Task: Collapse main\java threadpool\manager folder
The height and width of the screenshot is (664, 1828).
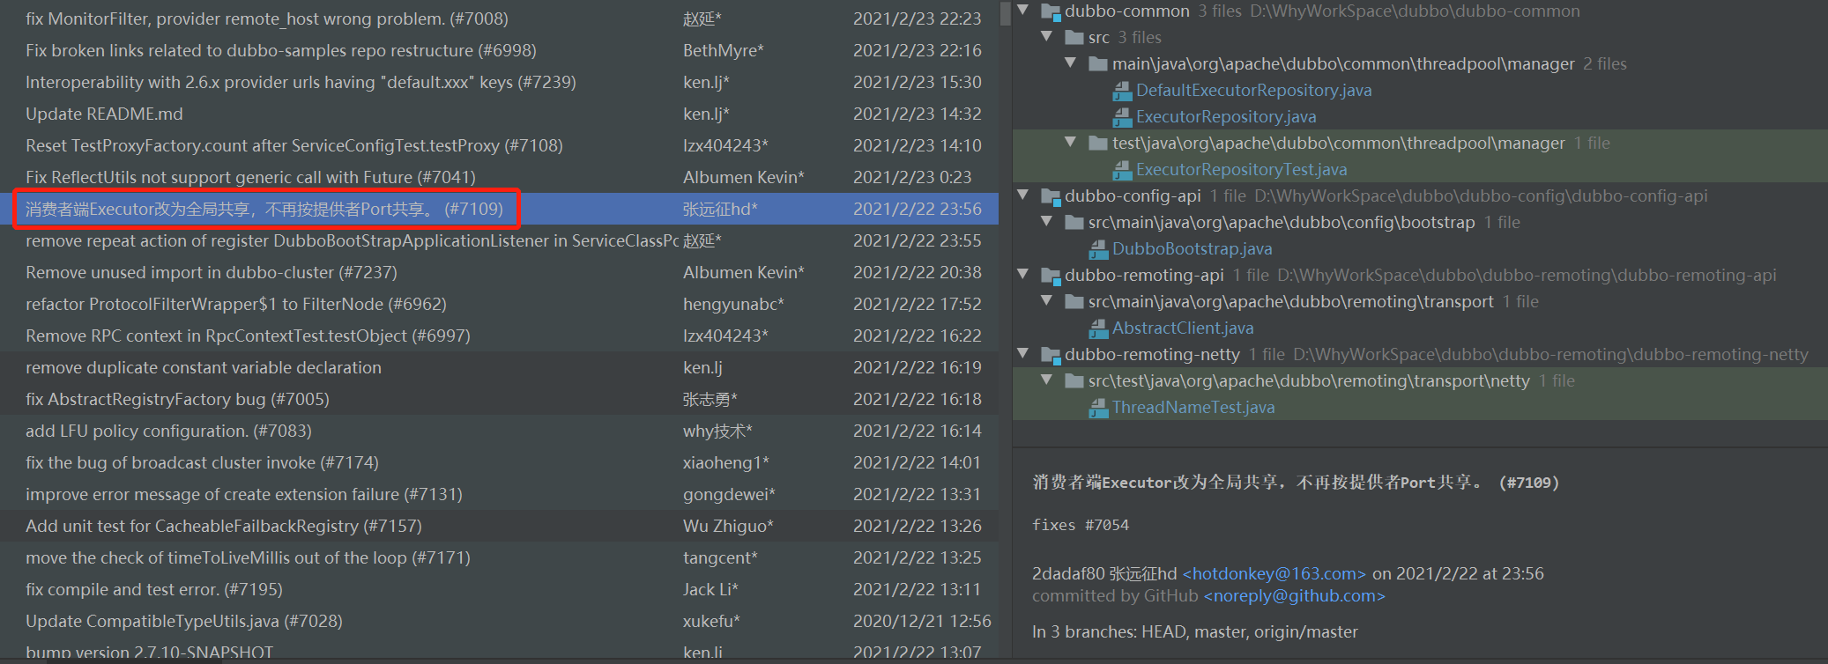Action: [1071, 63]
